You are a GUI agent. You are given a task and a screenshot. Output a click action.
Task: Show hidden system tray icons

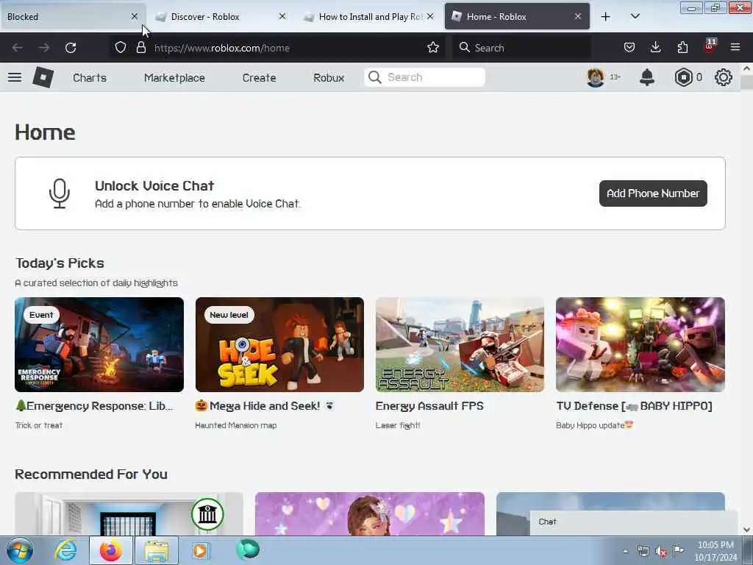coord(625,552)
